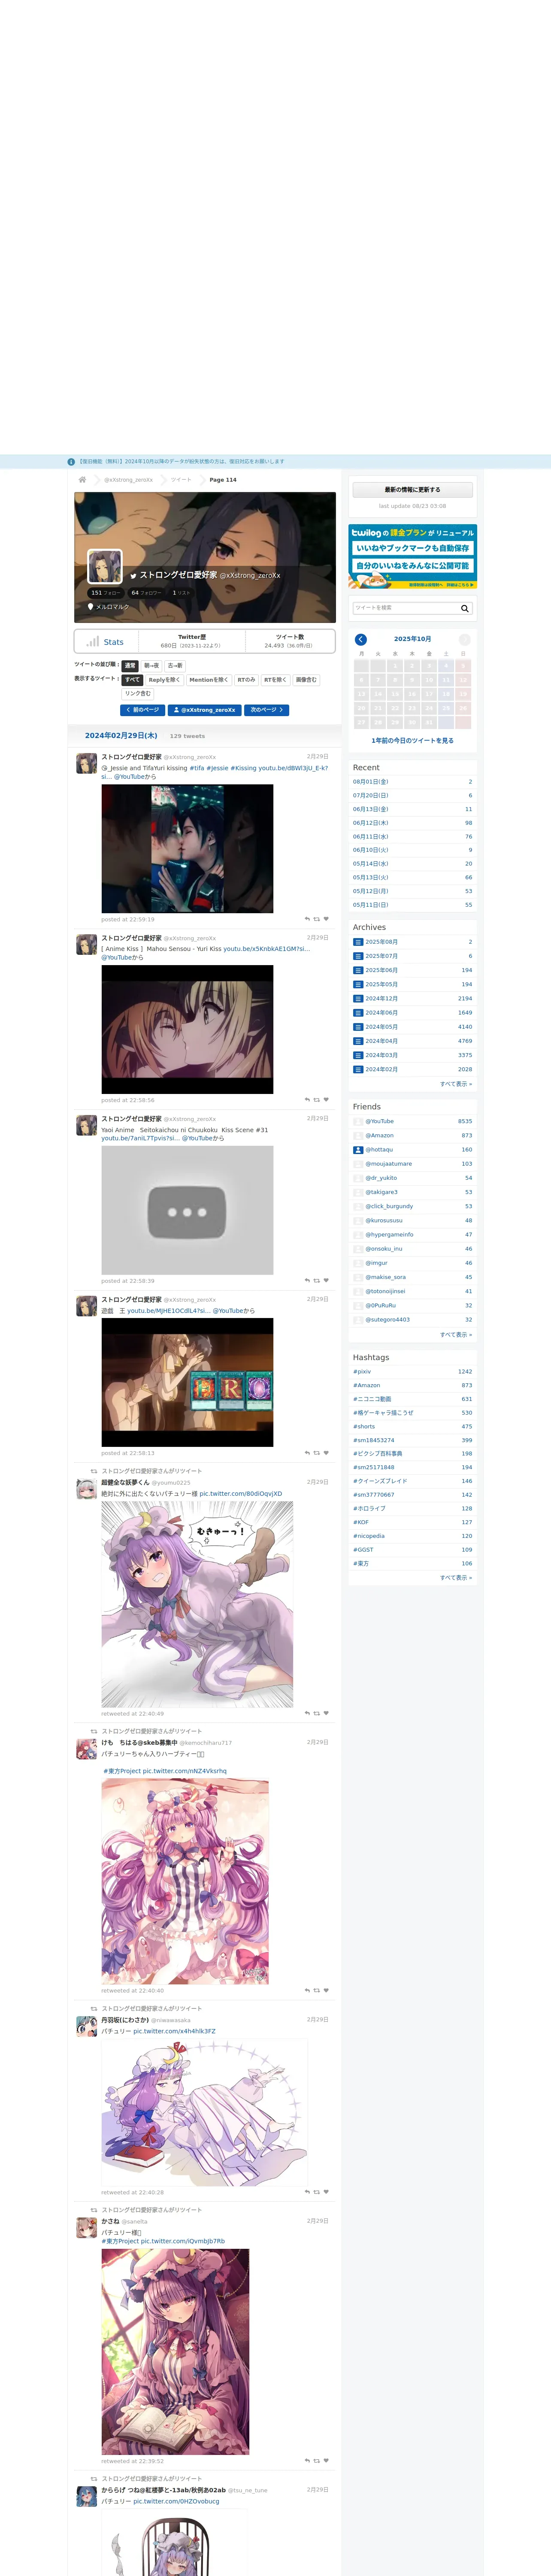Click the avatar icon next to @YouTube friend
Viewport: 551px width, 2576px height.
pos(358,1121)
